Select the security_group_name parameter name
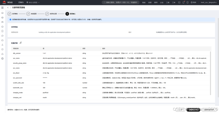The height and width of the screenshot is (113, 219). coord(20,63)
